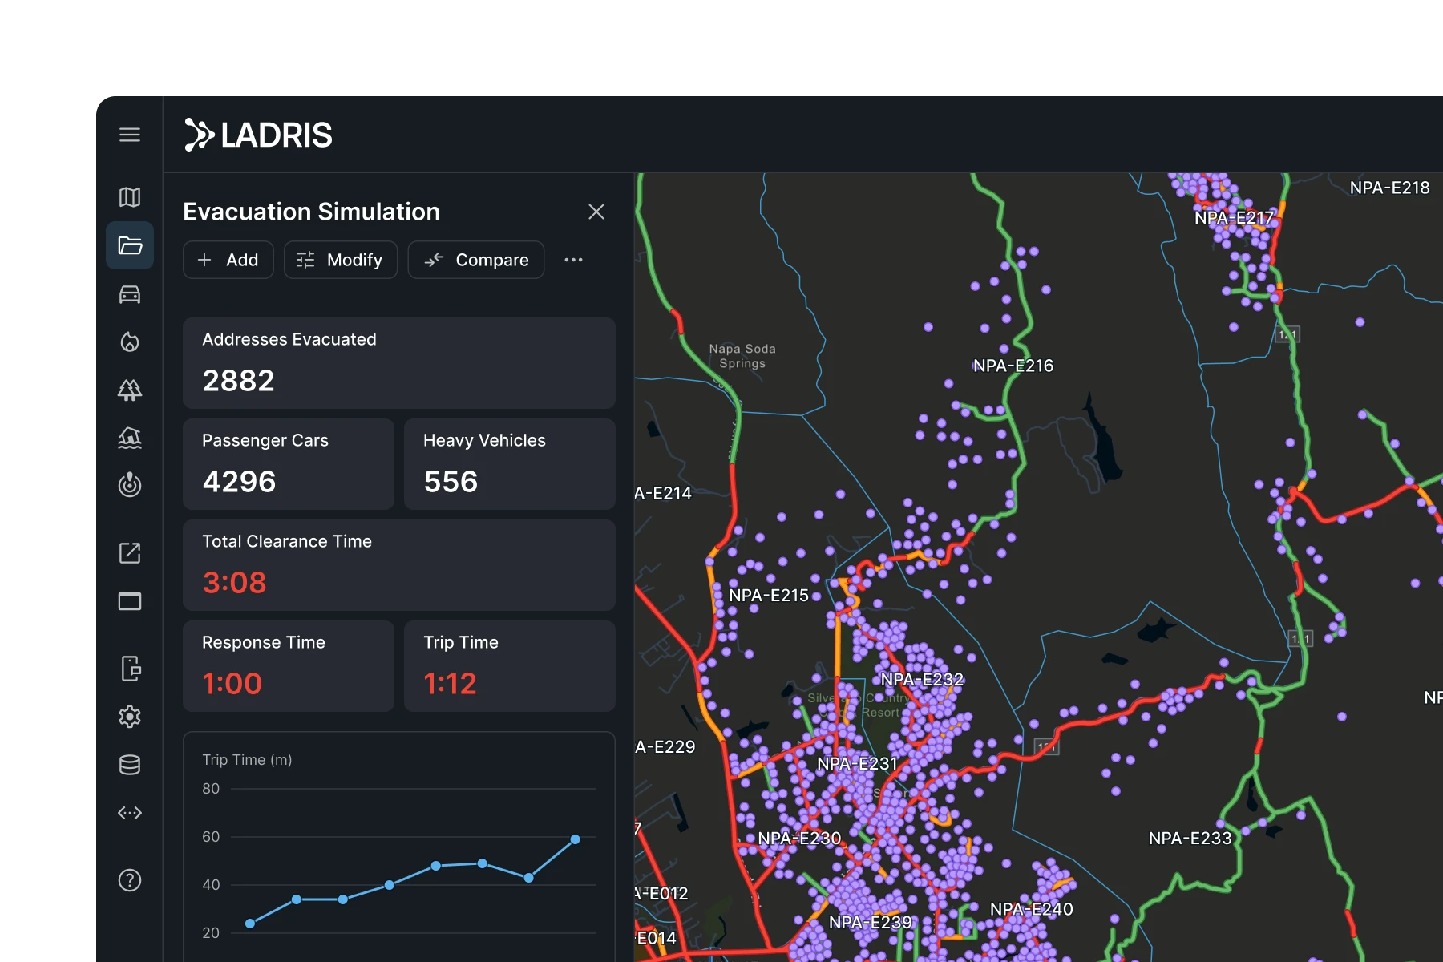Click the help question mark icon
1443x962 pixels.
pos(130,880)
